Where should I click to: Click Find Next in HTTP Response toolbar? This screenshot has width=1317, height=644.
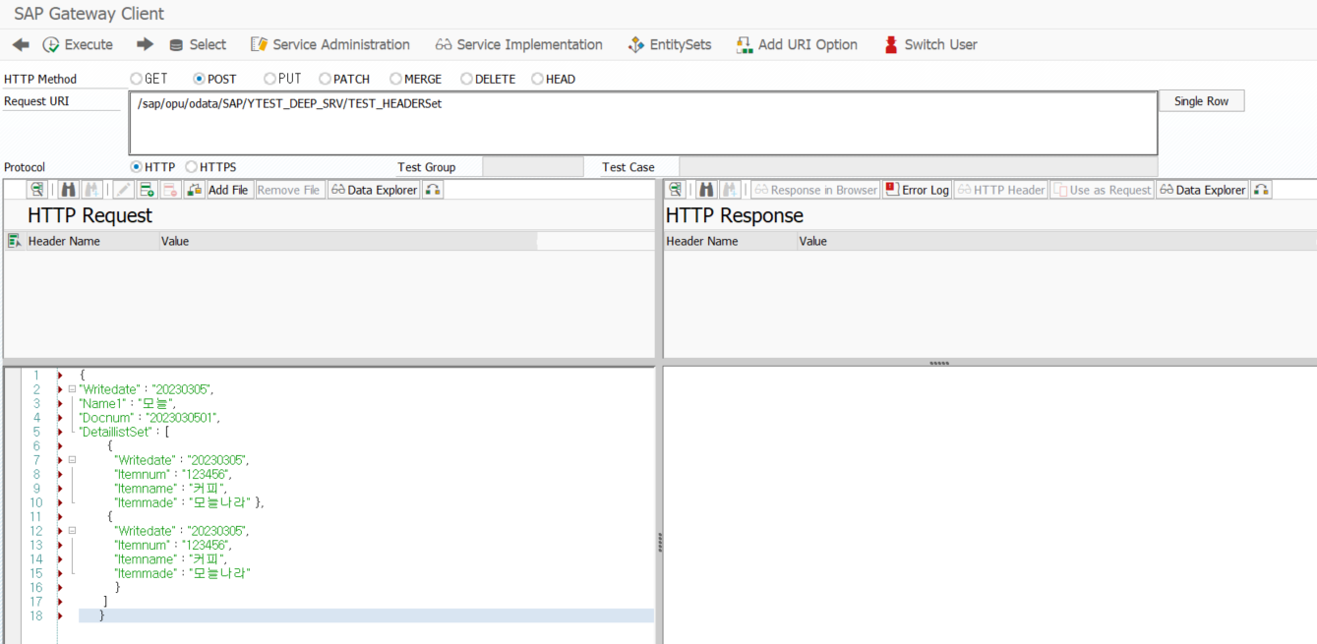(729, 190)
